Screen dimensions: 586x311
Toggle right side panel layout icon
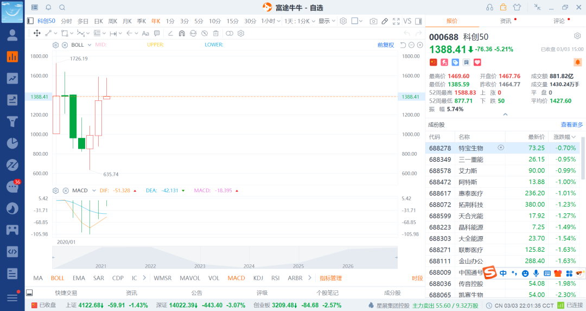tap(418, 21)
